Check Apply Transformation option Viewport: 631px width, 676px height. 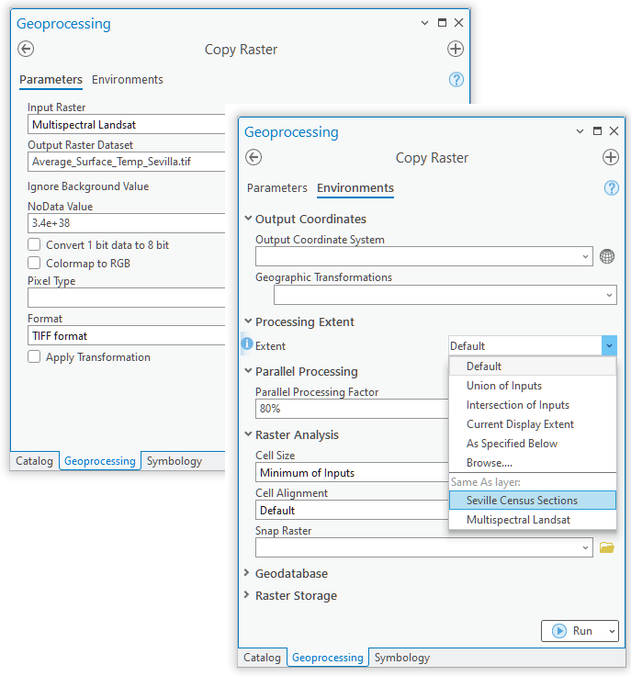tap(34, 356)
